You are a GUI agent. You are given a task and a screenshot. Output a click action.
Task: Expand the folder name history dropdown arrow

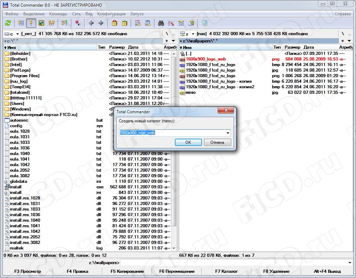click(228, 133)
